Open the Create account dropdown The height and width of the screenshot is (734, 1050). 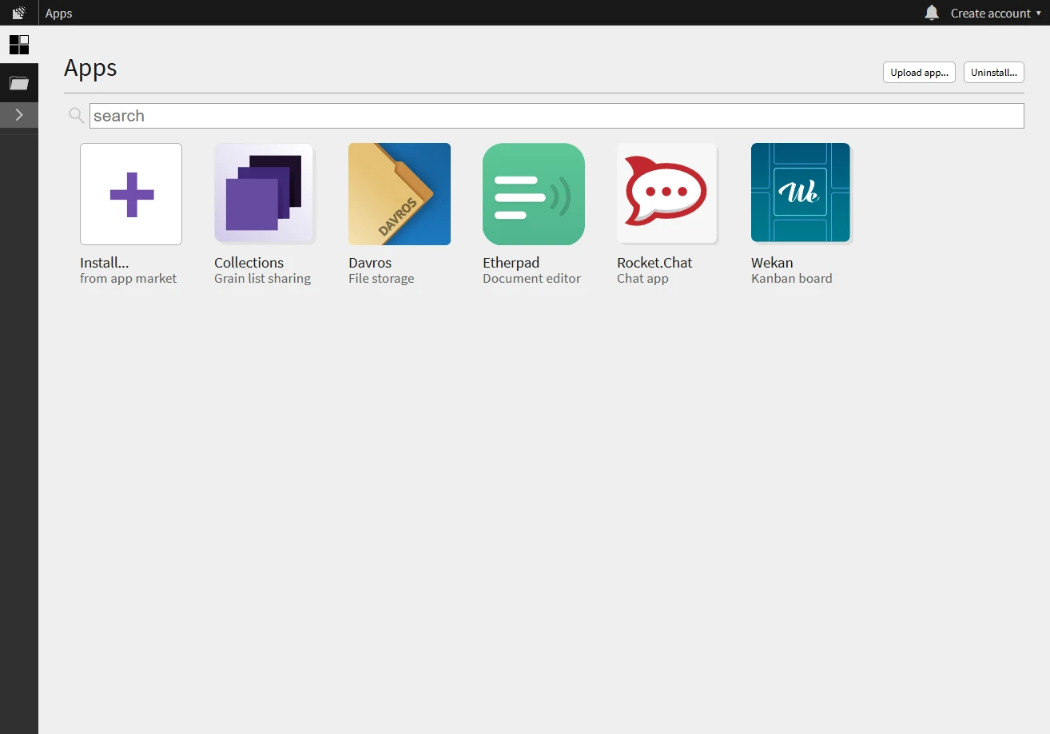pos(996,13)
